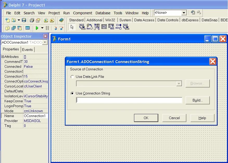The width and height of the screenshot is (228, 163).
Task: Open the Component menu
Action: 83,13
